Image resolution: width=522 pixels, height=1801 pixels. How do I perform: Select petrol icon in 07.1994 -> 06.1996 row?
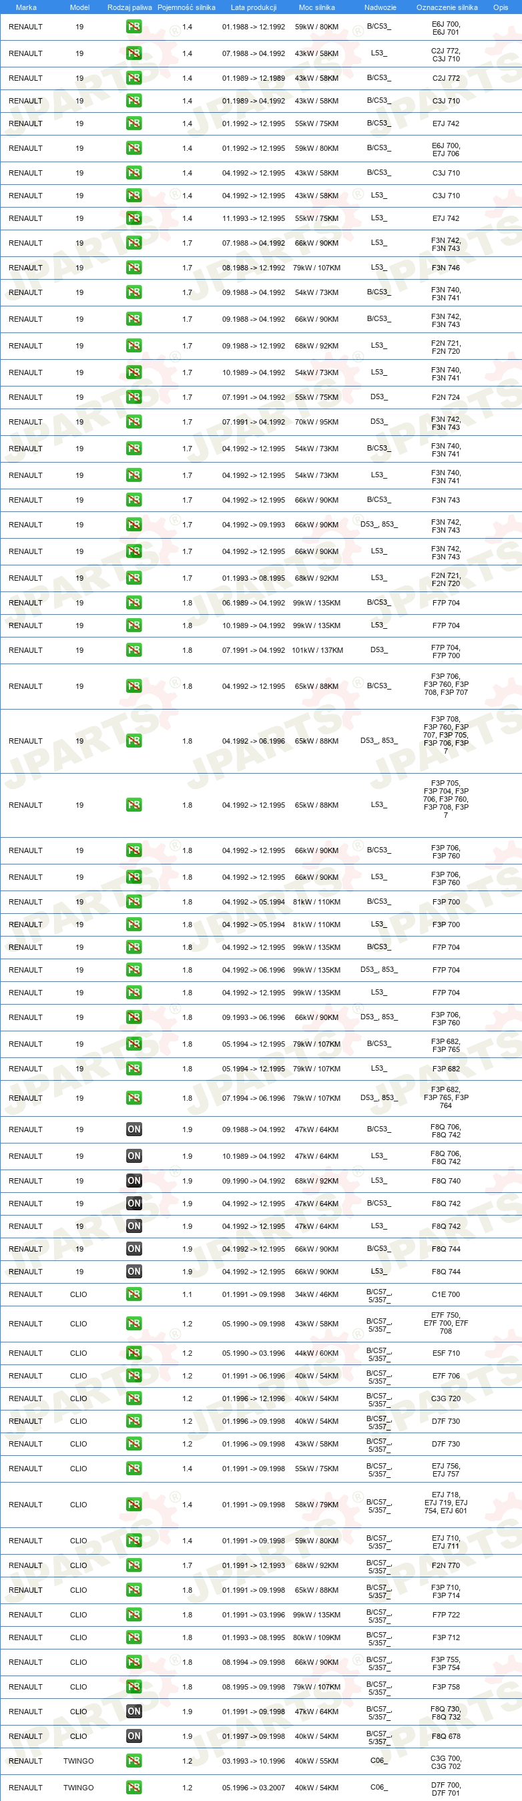click(x=134, y=1097)
